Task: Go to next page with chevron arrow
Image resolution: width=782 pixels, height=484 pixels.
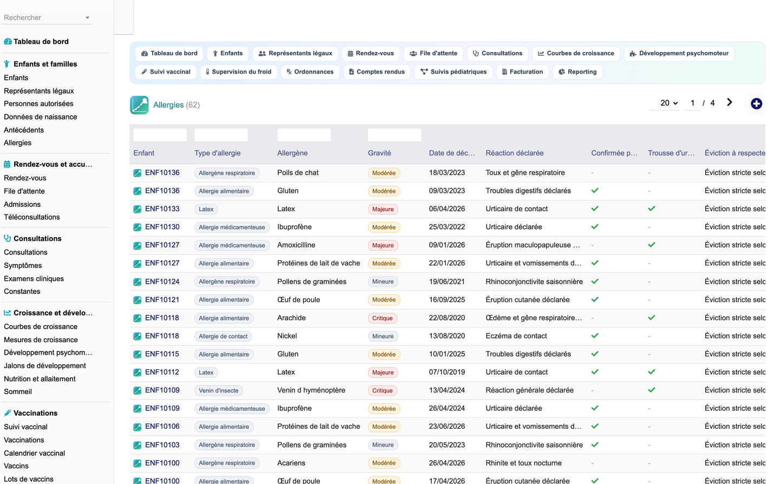Action: point(730,102)
